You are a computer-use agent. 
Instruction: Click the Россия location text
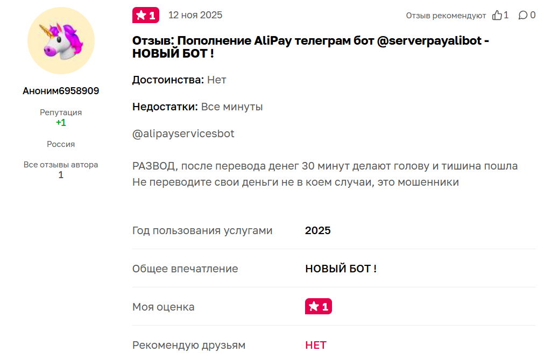61,144
